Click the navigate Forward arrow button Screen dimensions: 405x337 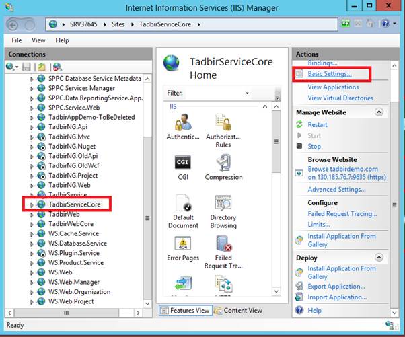[x=30, y=25]
